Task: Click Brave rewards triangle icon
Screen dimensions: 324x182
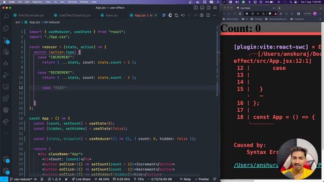Action: pos(275,14)
